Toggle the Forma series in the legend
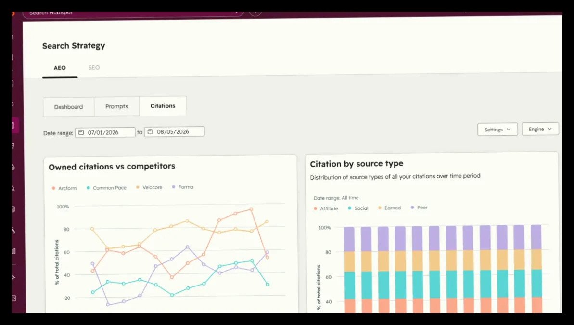This screenshot has height=325, width=574. [183, 187]
